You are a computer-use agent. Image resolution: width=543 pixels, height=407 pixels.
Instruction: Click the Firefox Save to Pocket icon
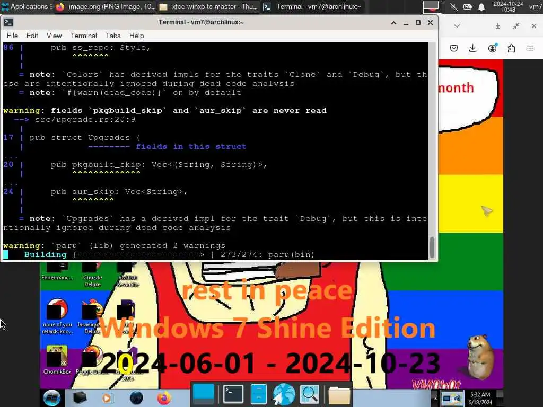tap(454, 48)
